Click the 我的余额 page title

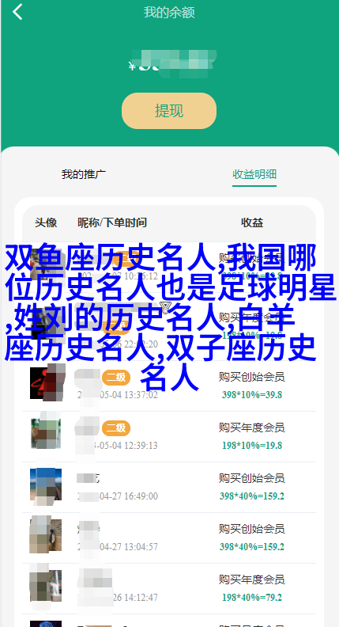pyautogui.click(x=169, y=13)
